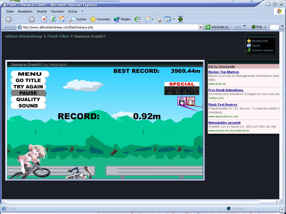Viewport: 286px width, 214px height.
Task: Click the Hotbar.com ad URL
Action: click(x=216, y=98)
